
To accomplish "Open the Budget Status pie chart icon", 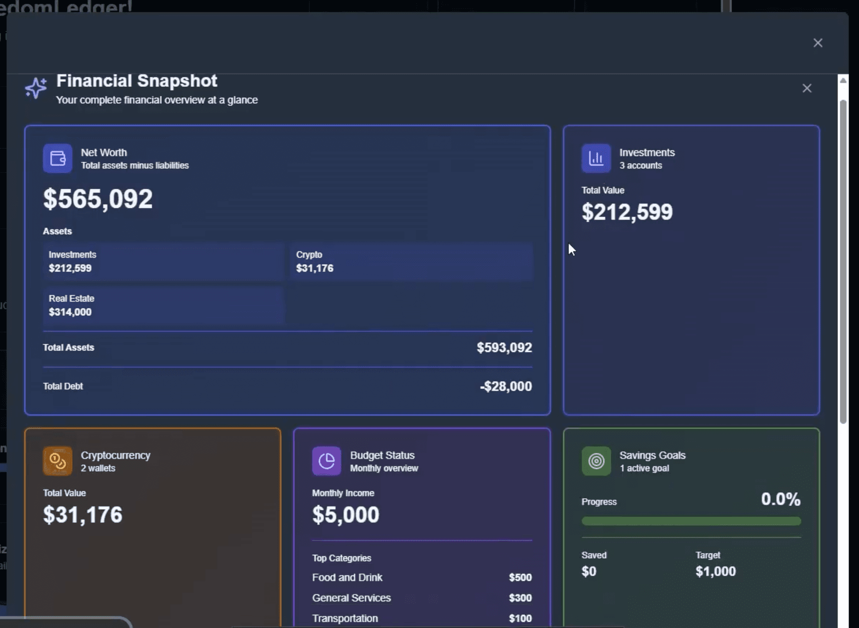I will tap(325, 461).
